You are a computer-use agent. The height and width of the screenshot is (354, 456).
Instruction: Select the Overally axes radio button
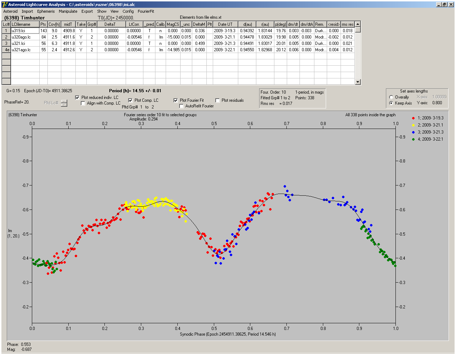[x=391, y=97]
